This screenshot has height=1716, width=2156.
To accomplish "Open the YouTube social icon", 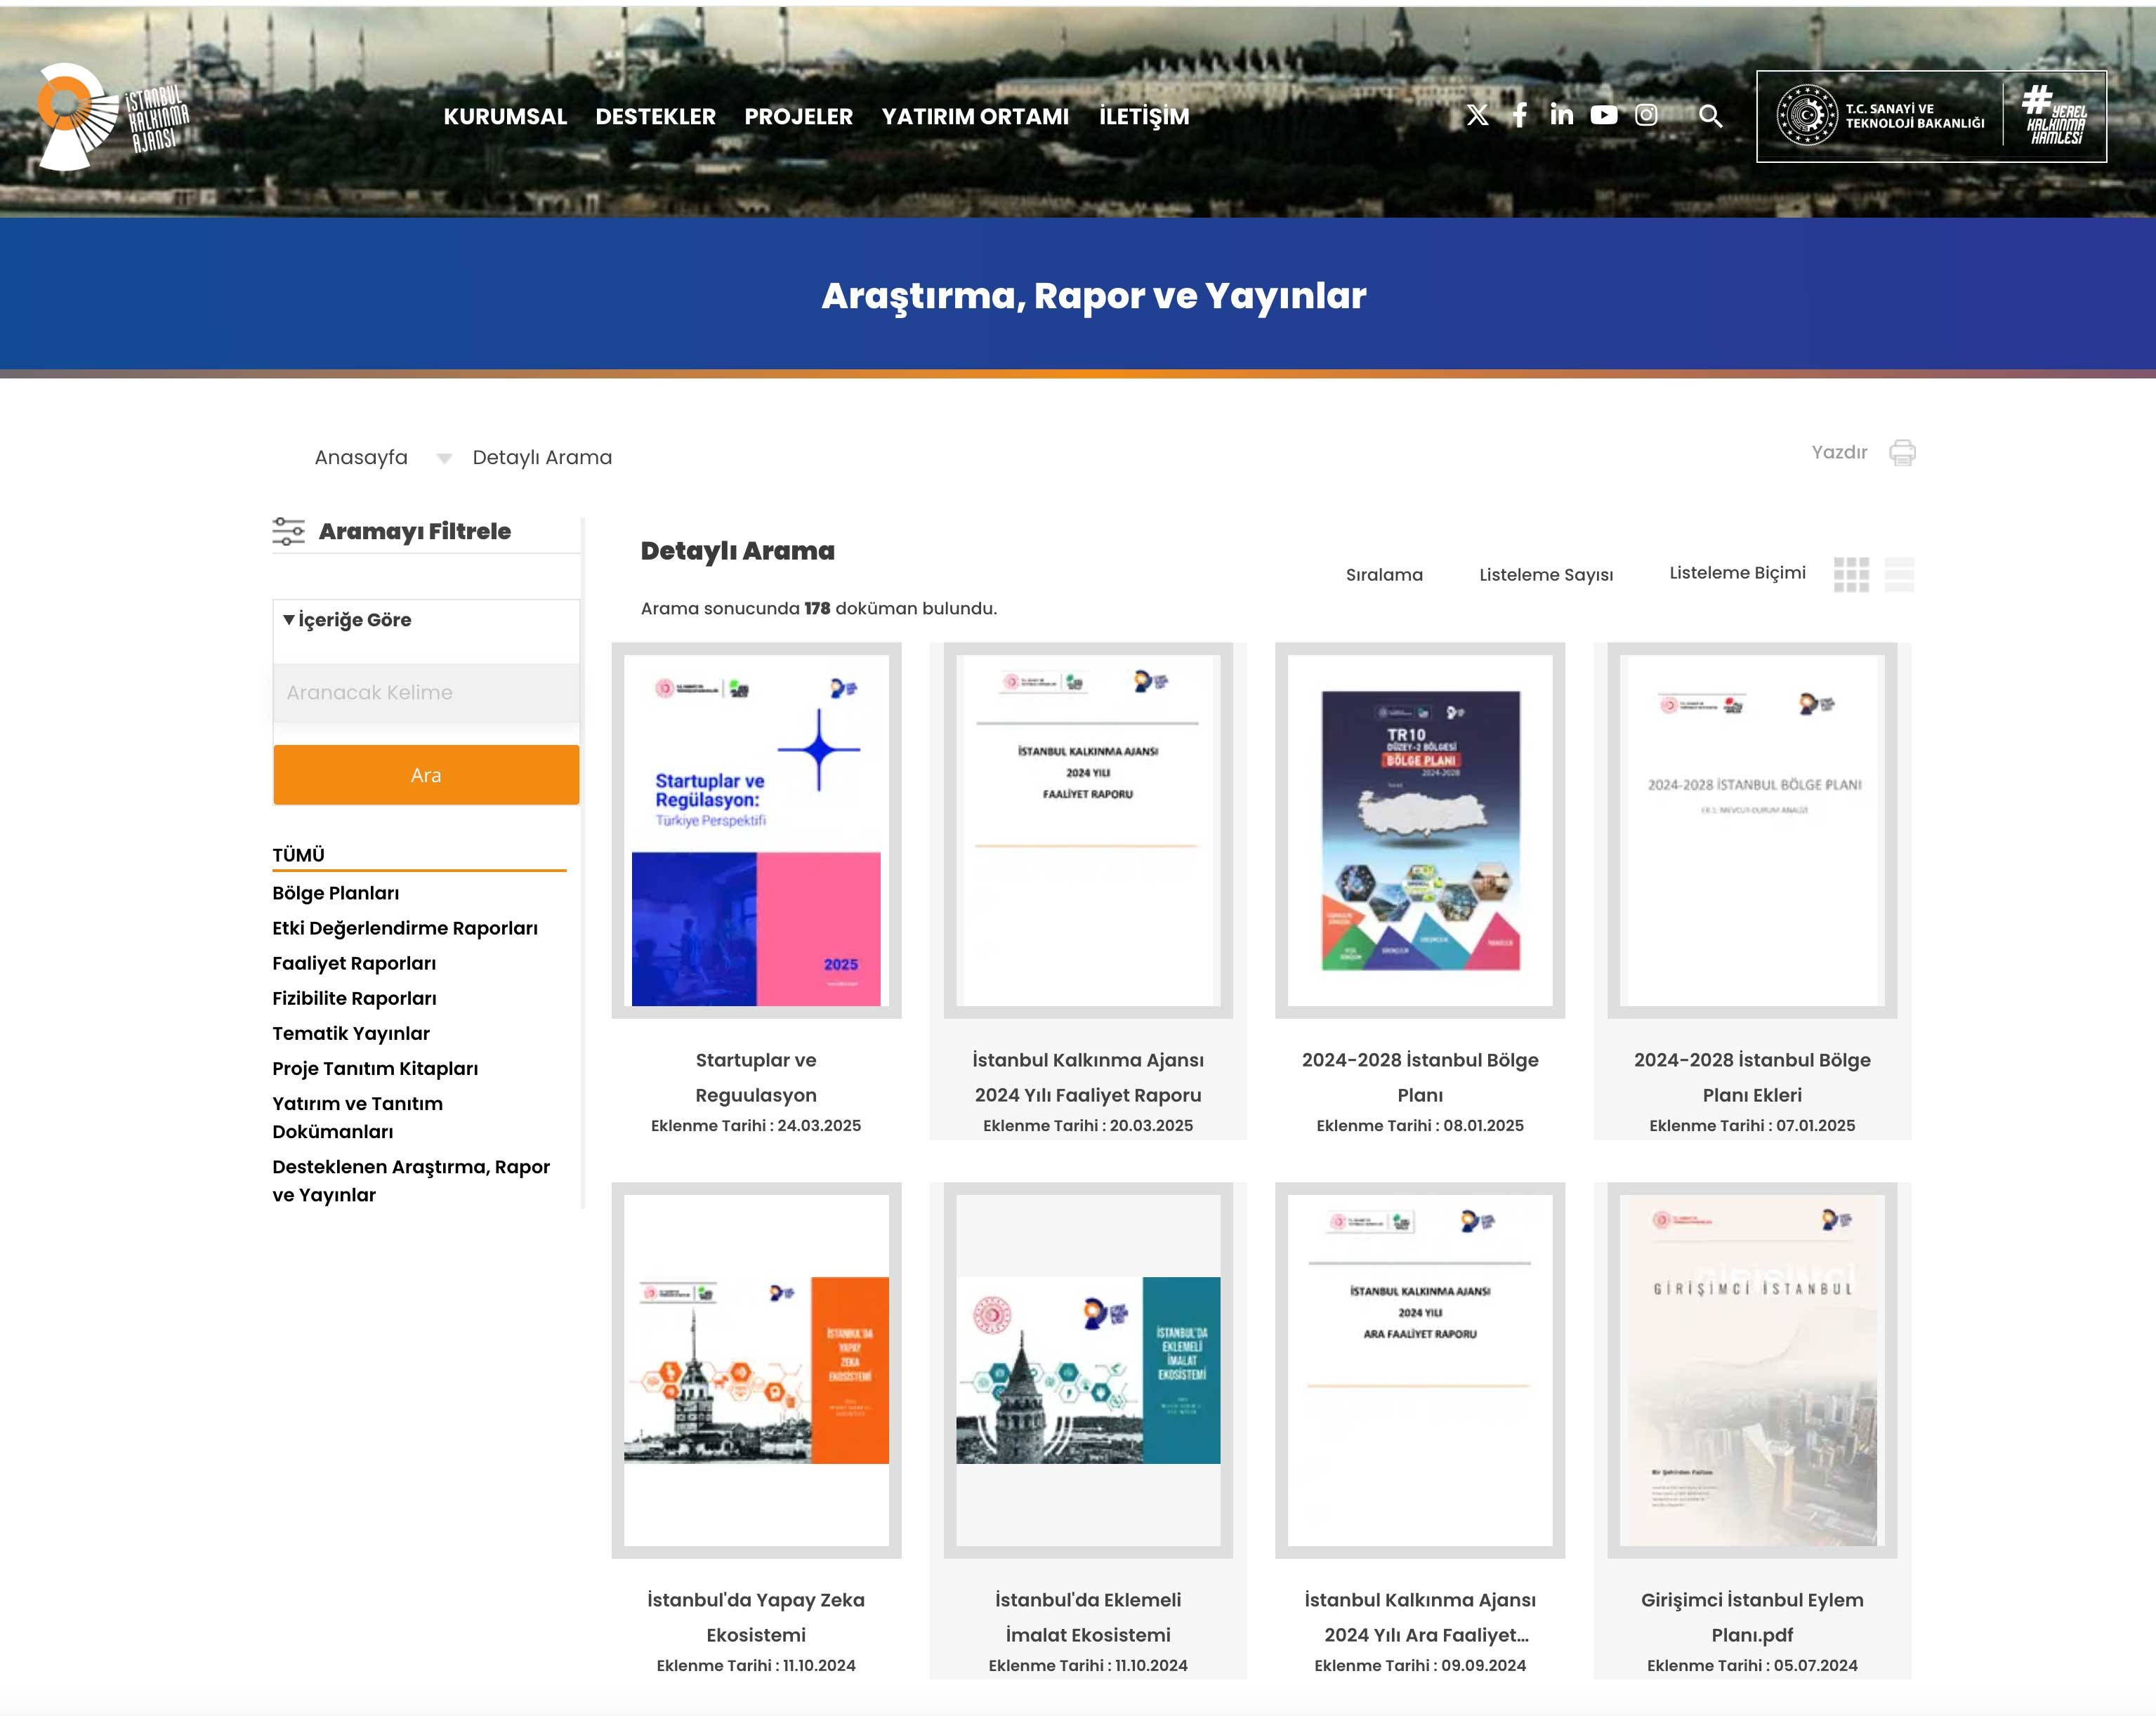I will click(x=1604, y=116).
